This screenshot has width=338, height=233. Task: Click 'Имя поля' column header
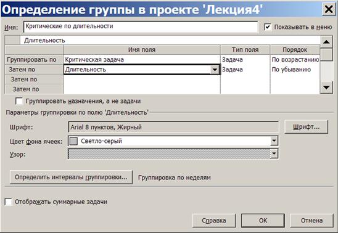(x=142, y=50)
